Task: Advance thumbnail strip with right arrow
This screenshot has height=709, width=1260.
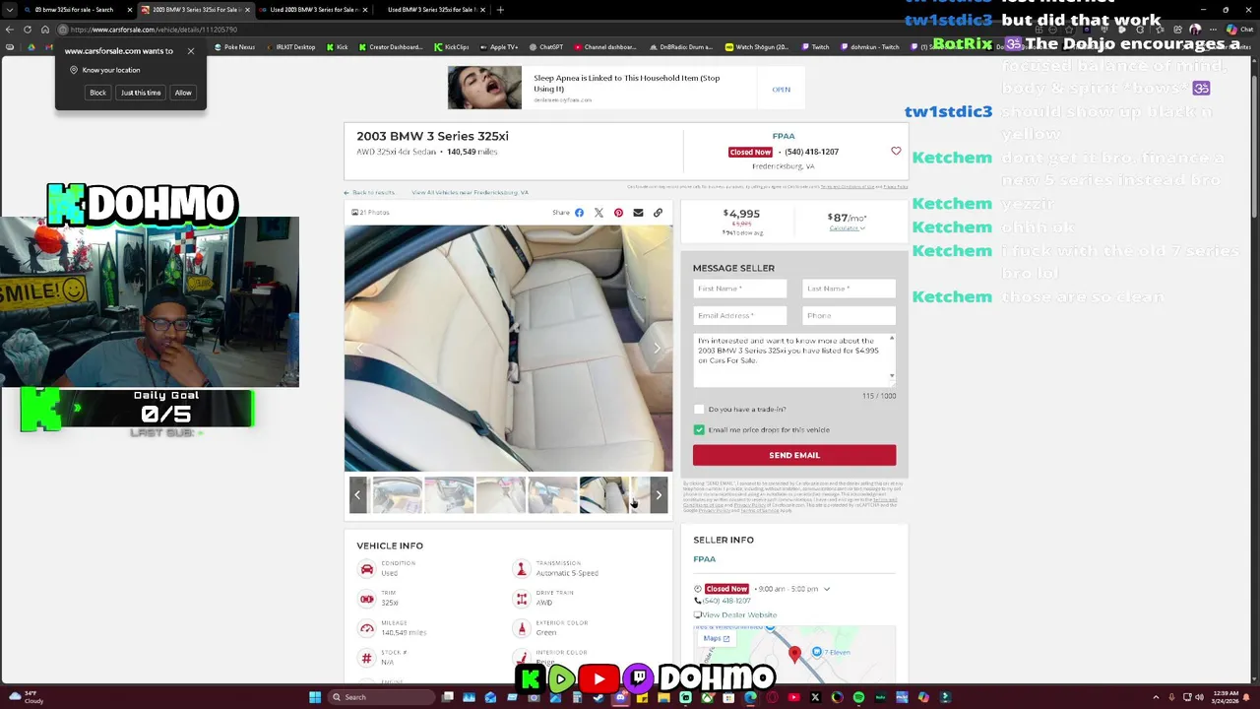Action: coord(659,495)
